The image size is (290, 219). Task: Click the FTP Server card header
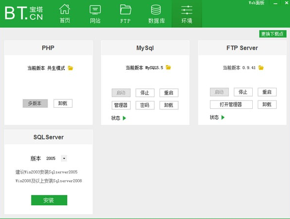tap(242, 48)
